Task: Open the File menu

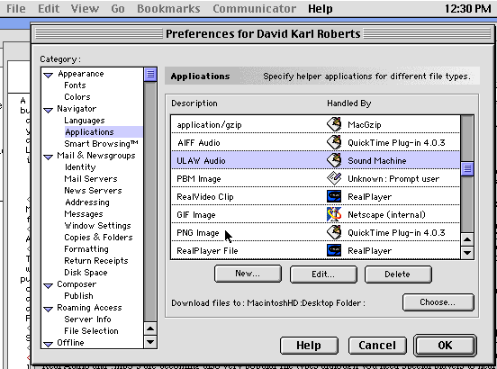Action: click(16, 9)
